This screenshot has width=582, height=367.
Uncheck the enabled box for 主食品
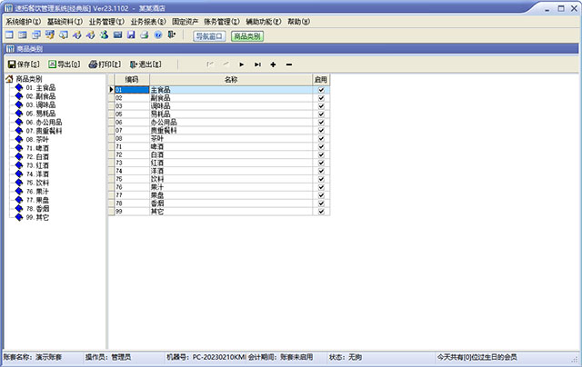[x=321, y=90]
